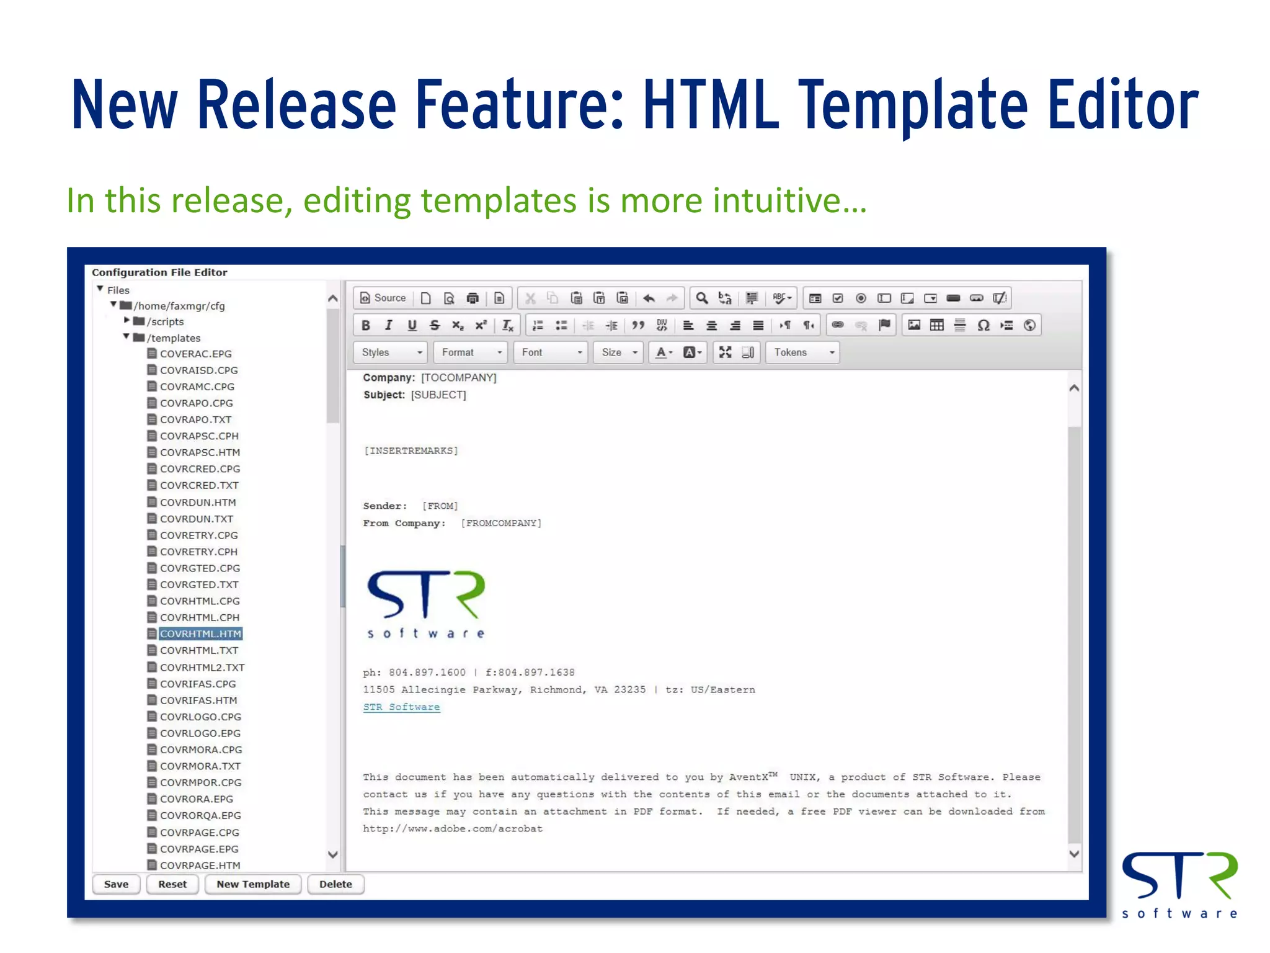Open the Font dropdown
The image size is (1270, 953).
(x=551, y=352)
